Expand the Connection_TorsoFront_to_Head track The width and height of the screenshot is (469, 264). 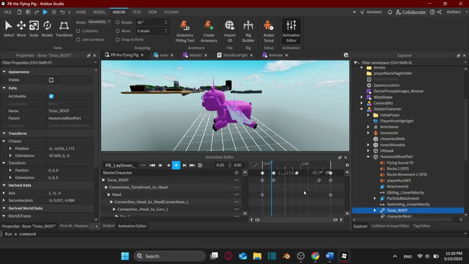pyautogui.click(x=106, y=187)
